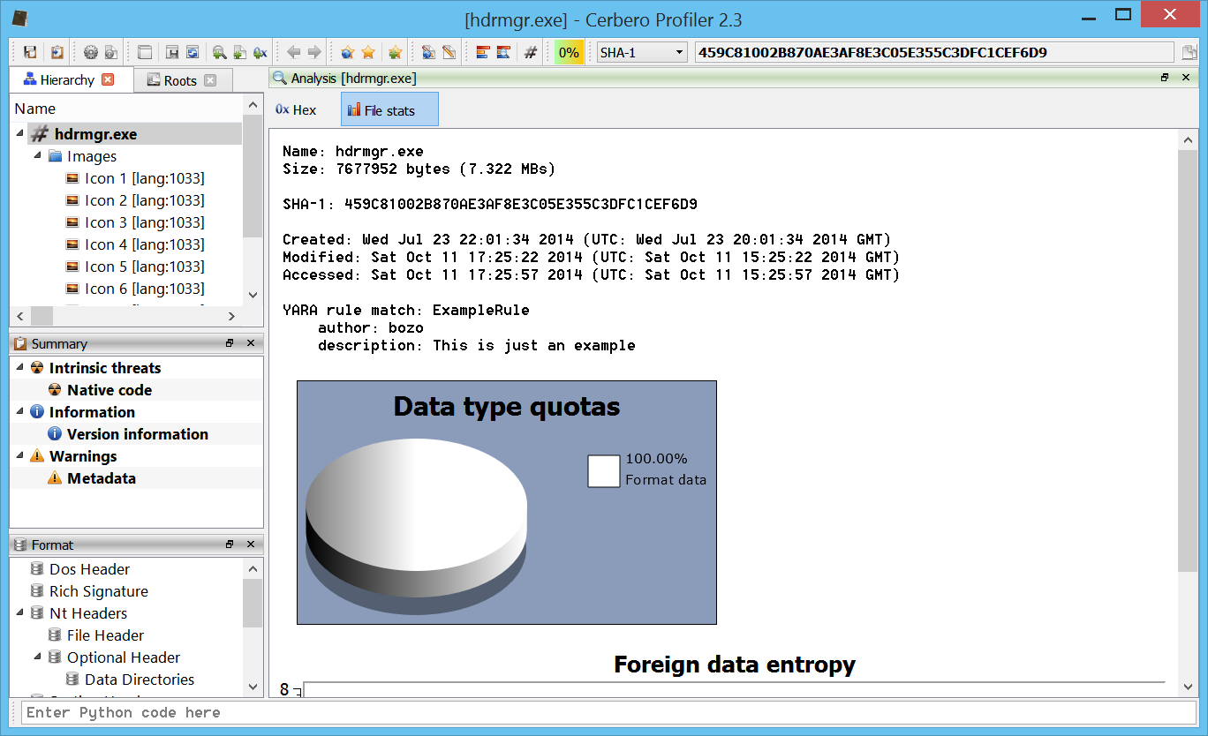Screen dimensions: 1208x736
Task: Click the SHA-1 hash value field
Action: pos(934,52)
